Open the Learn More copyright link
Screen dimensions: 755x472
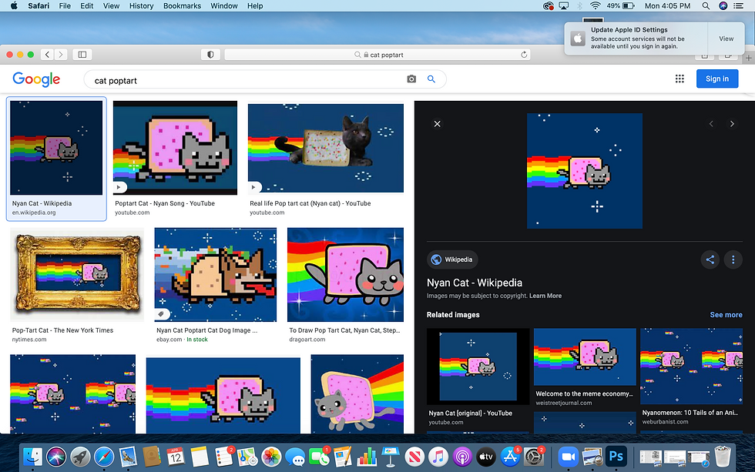545,296
